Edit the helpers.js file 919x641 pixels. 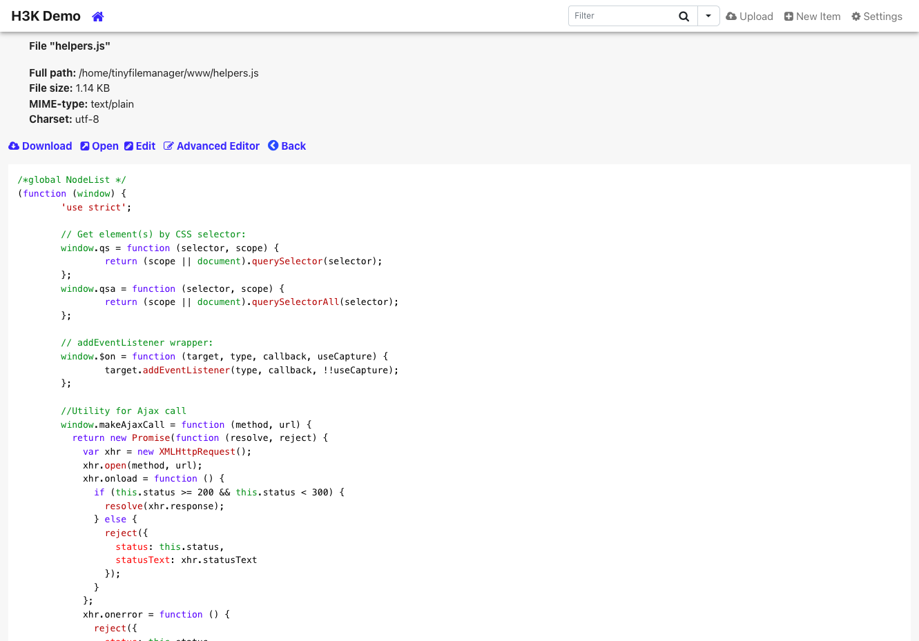tap(139, 146)
